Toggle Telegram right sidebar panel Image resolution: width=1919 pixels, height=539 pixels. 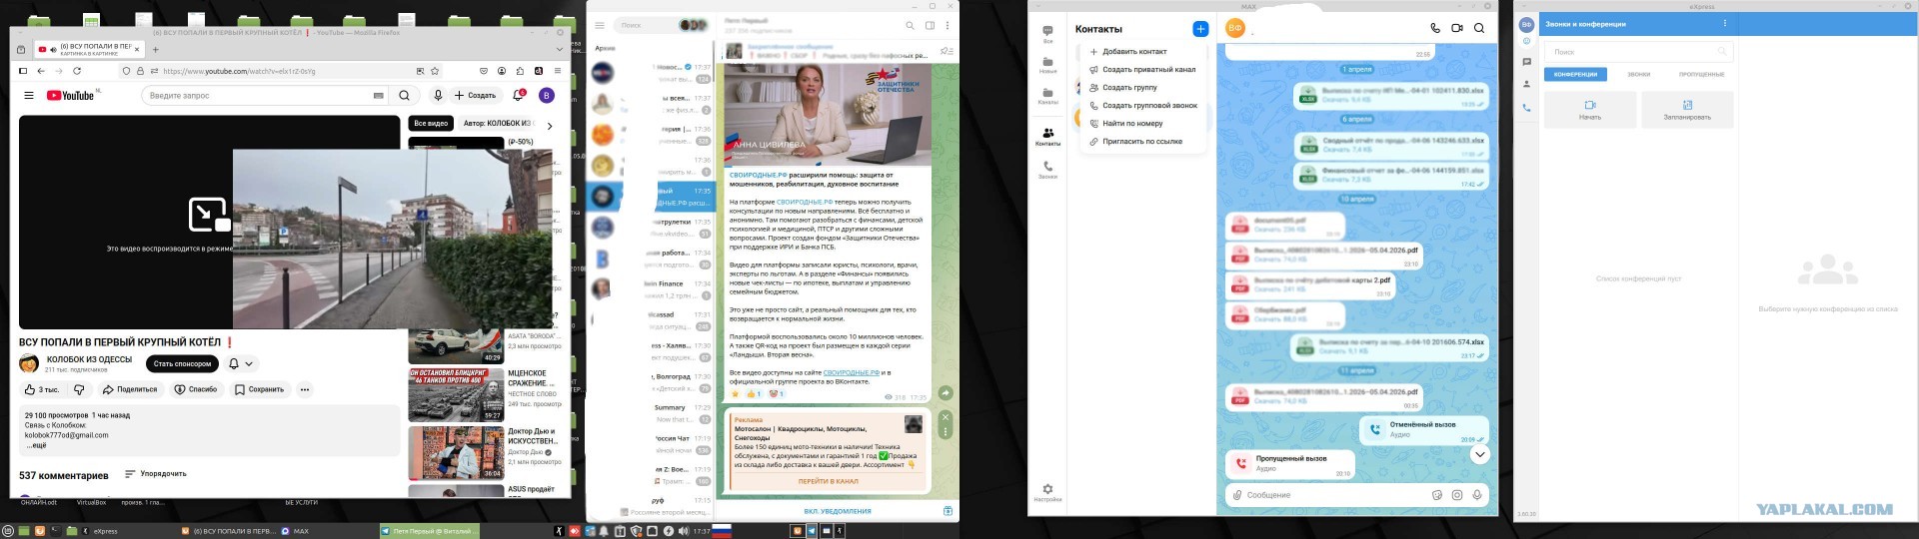point(930,26)
